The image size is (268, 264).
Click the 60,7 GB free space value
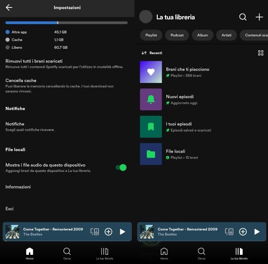coord(61,47)
